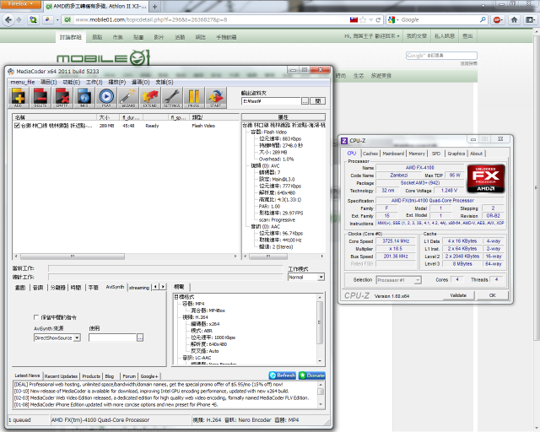Open the Firefox orange menu button

20,4
